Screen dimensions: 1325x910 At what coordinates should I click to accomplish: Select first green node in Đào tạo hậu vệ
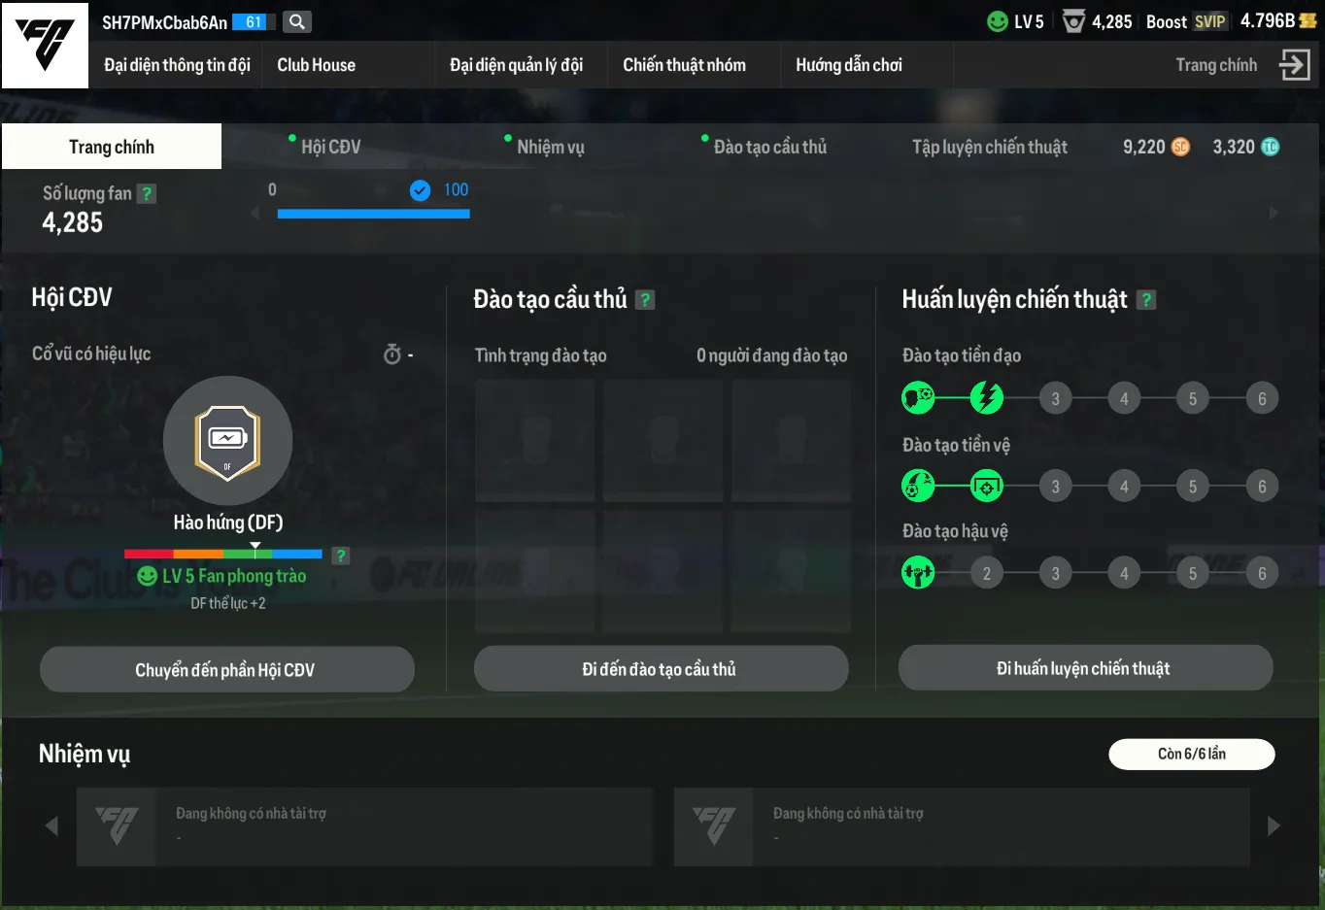tap(918, 573)
